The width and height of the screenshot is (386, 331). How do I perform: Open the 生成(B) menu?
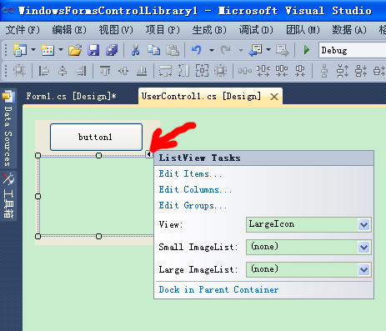pos(209,30)
